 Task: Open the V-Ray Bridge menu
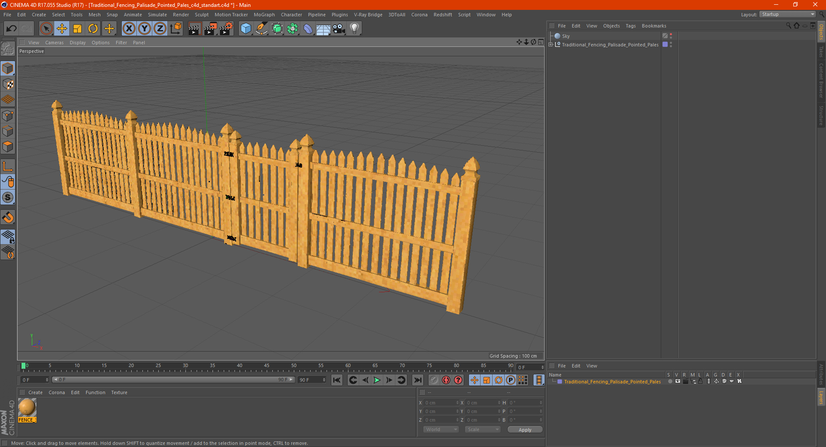pos(368,15)
